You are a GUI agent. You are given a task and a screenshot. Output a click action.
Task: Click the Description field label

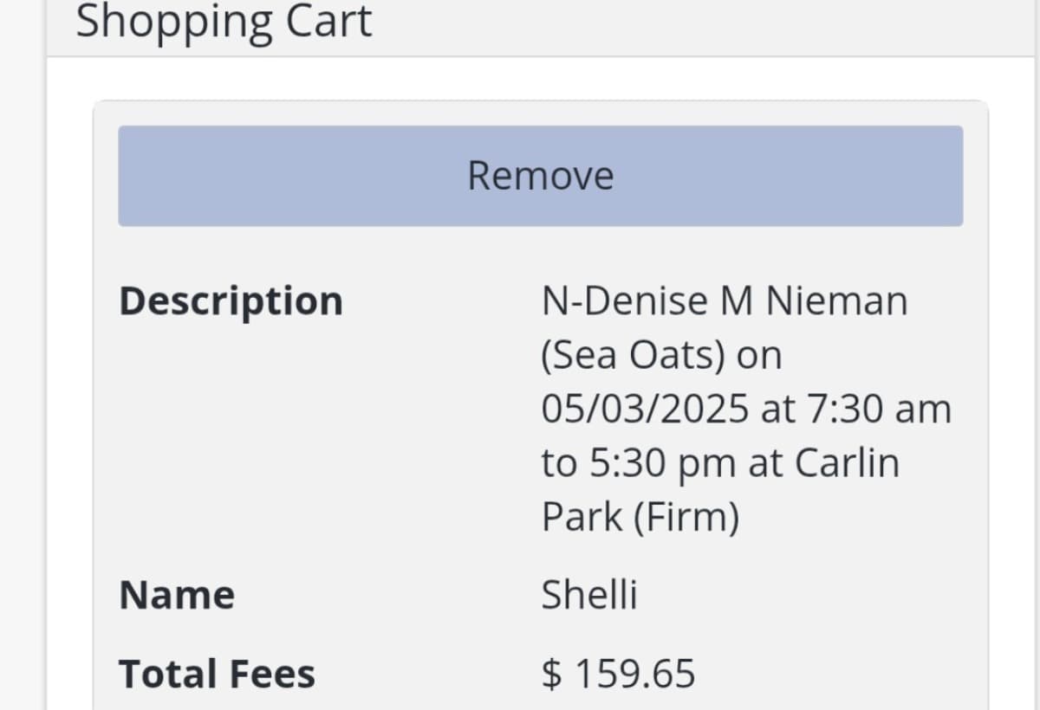(x=231, y=301)
